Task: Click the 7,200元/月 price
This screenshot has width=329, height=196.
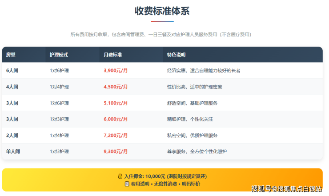Action: [x=116, y=135]
